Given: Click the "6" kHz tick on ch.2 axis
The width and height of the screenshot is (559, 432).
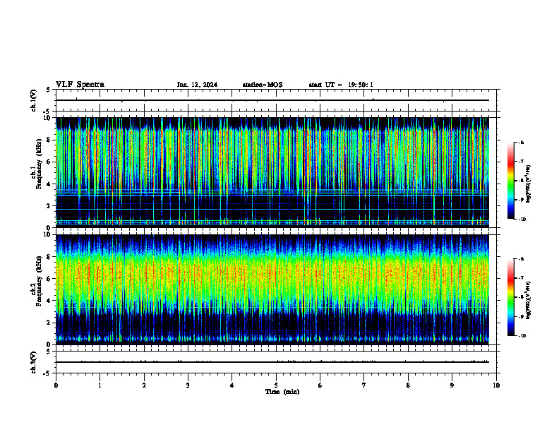Looking at the screenshot, I should [x=49, y=279].
